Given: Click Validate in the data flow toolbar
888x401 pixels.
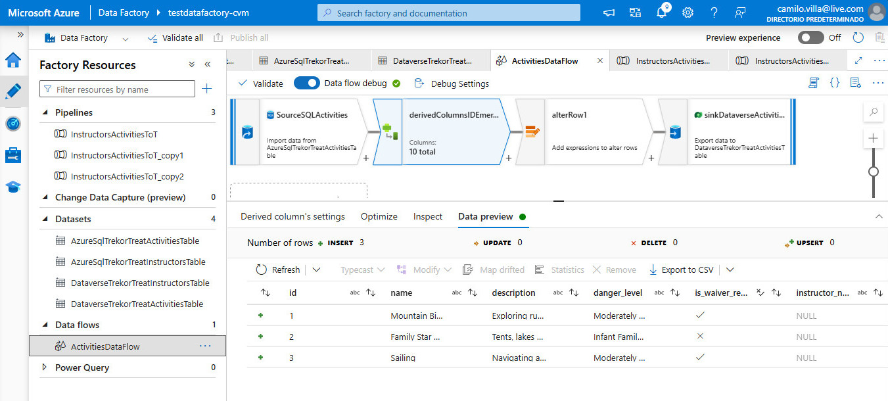Looking at the screenshot, I should point(260,83).
